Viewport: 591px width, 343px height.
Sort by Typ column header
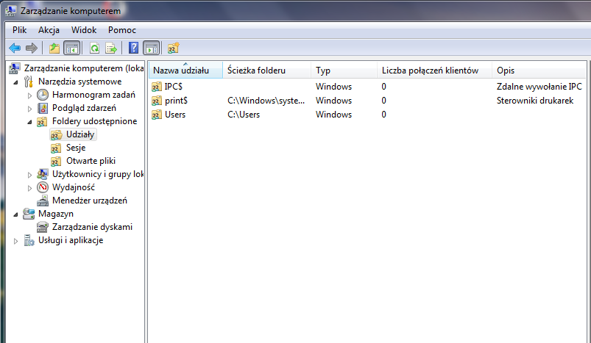[344, 71]
